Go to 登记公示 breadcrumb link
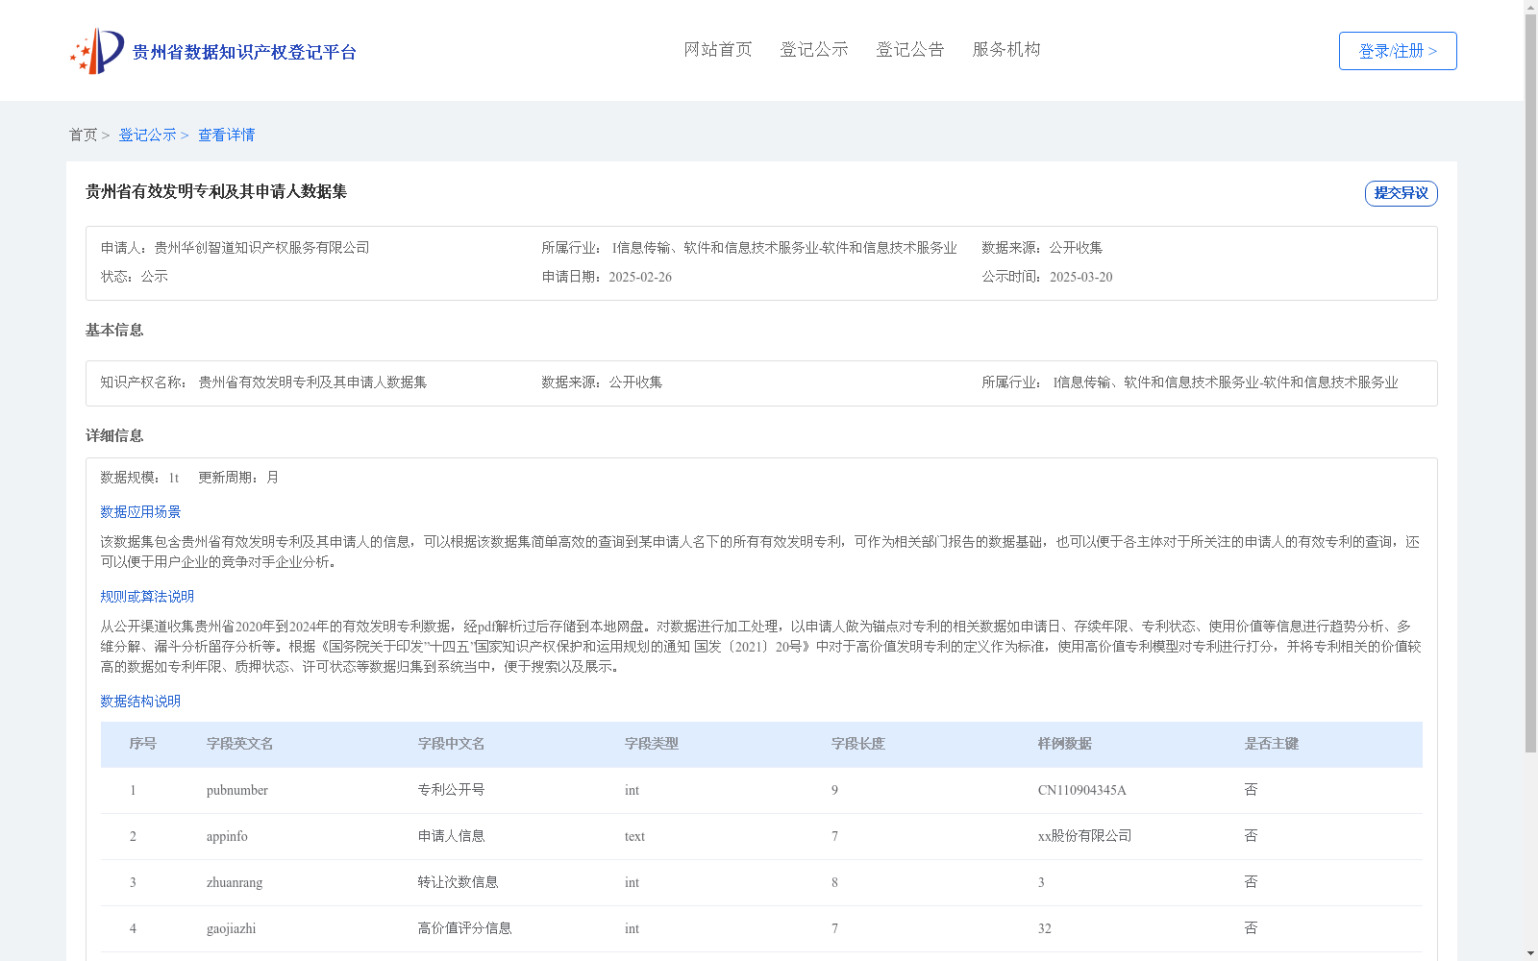Image resolution: width=1538 pixels, height=961 pixels. click(147, 136)
